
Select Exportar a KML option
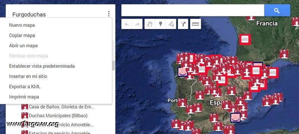click(x=25, y=87)
